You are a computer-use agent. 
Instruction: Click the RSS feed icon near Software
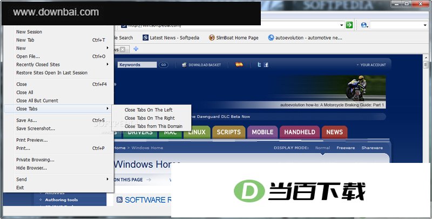(x=119, y=200)
